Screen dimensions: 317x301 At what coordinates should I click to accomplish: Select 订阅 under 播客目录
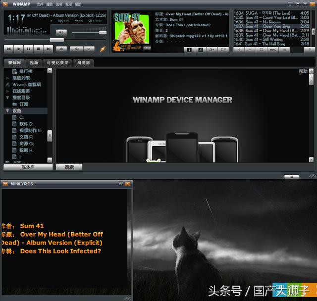[x=24, y=104]
